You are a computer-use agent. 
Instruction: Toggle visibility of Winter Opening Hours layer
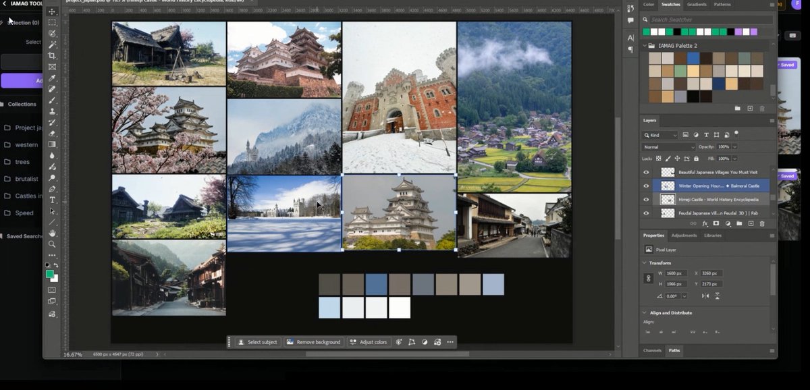(646, 186)
